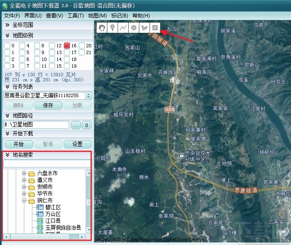
Task: Click the E:\卫星地图 path field
Action: click(36, 124)
